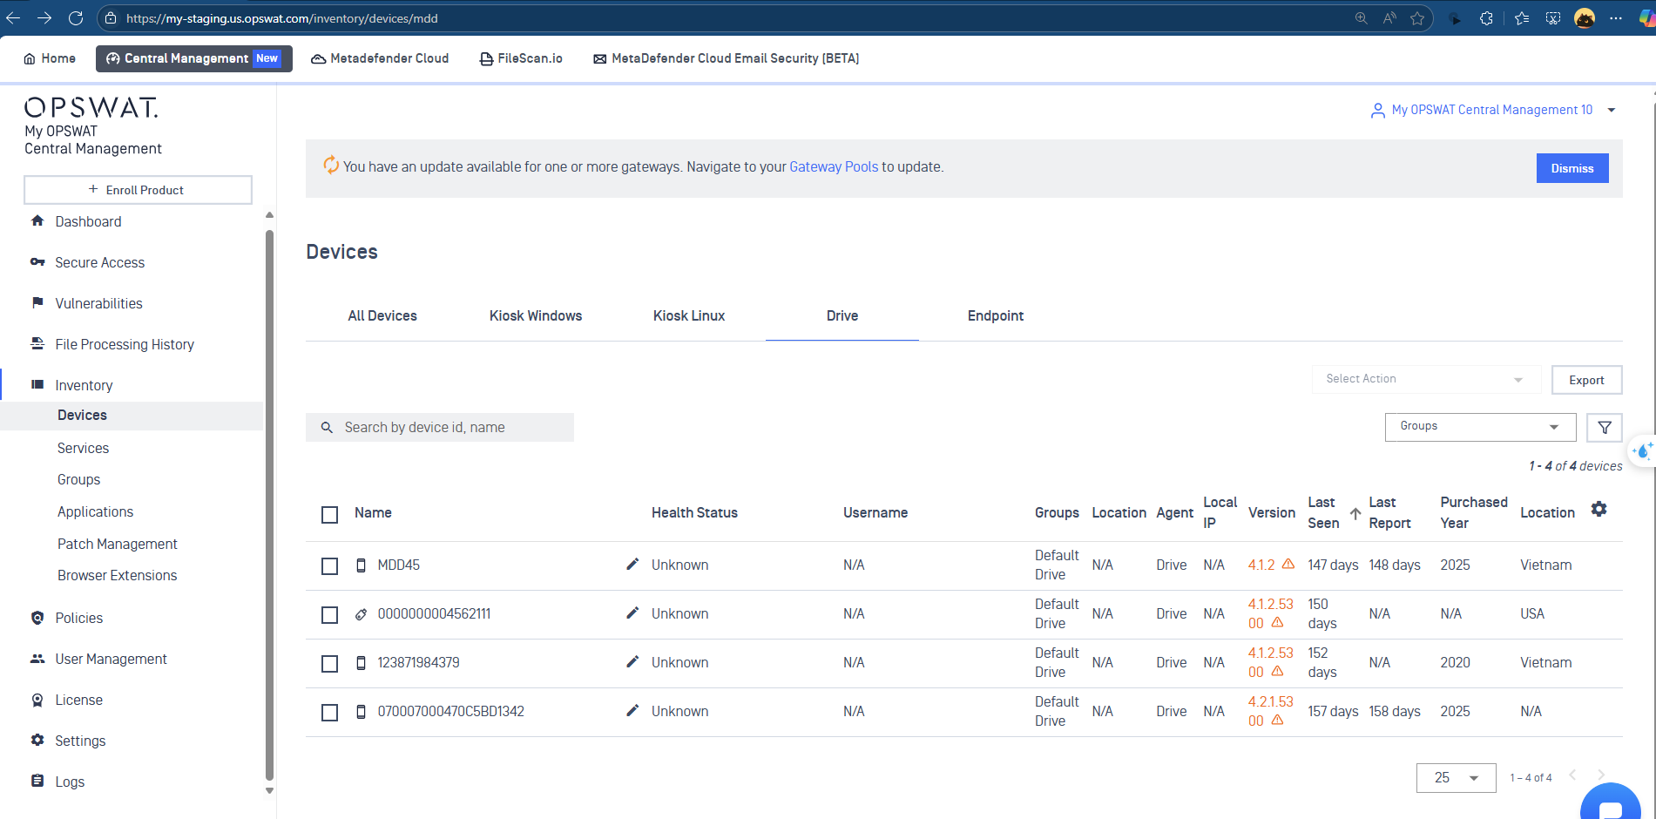Check the 070007000470C5BD1342 row checkbox
Screen dimensions: 1656x819
click(x=329, y=713)
